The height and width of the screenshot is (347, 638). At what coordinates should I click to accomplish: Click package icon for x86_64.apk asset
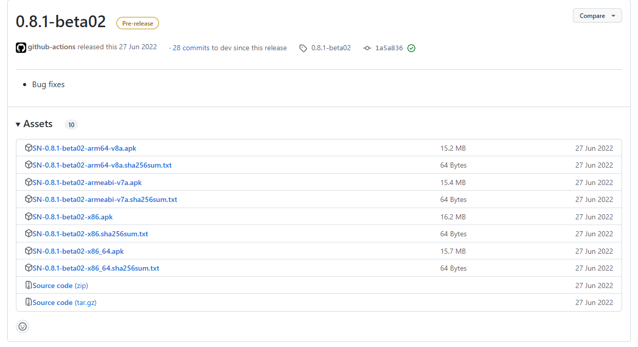[x=29, y=251]
